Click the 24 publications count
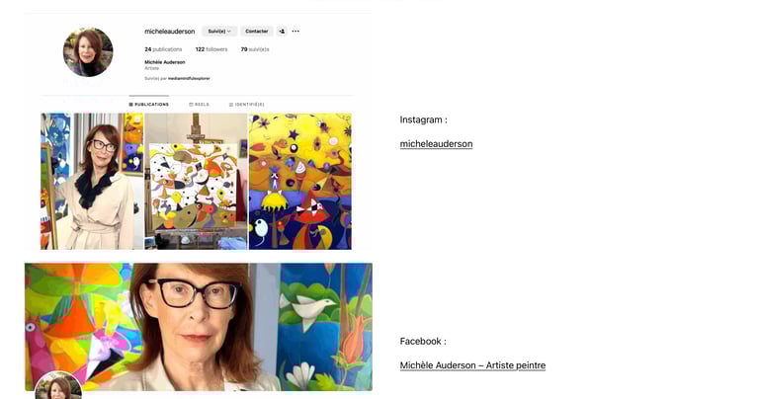This screenshot has width=759, height=399. 163,49
